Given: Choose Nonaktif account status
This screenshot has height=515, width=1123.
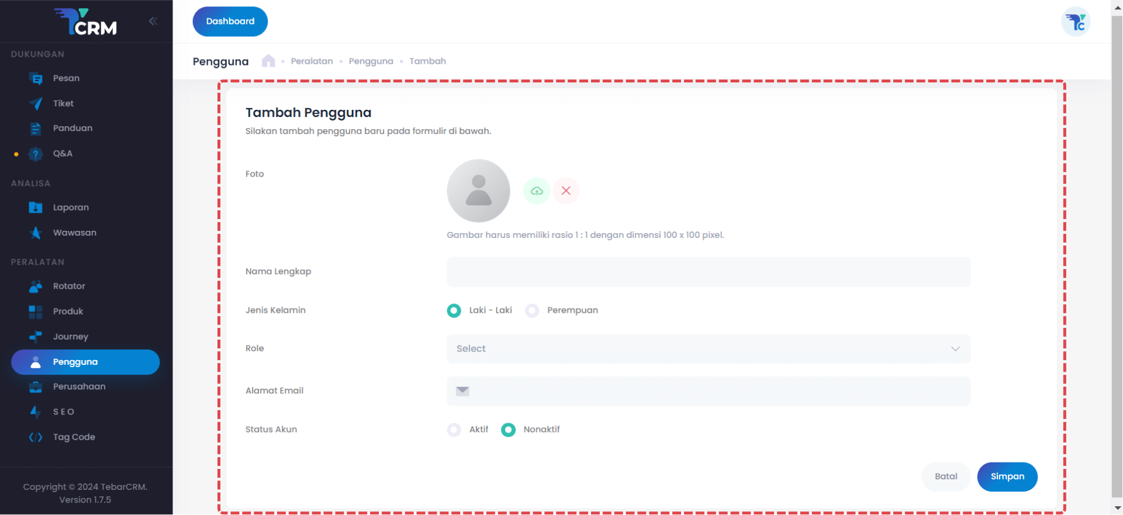Looking at the screenshot, I should tap(509, 430).
